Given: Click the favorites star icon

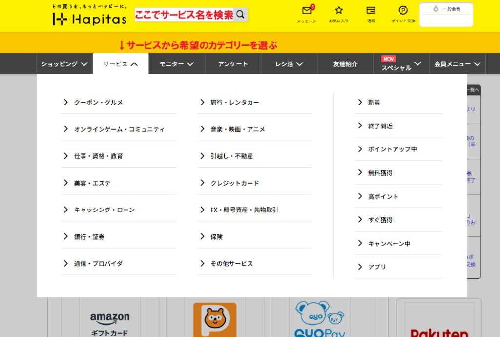Looking at the screenshot, I should [339, 11].
